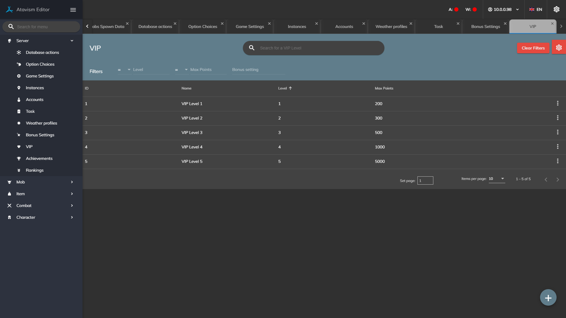Image resolution: width=566 pixels, height=318 pixels.
Task: Open actions menu for VIP Level 5
Action: click(x=557, y=161)
